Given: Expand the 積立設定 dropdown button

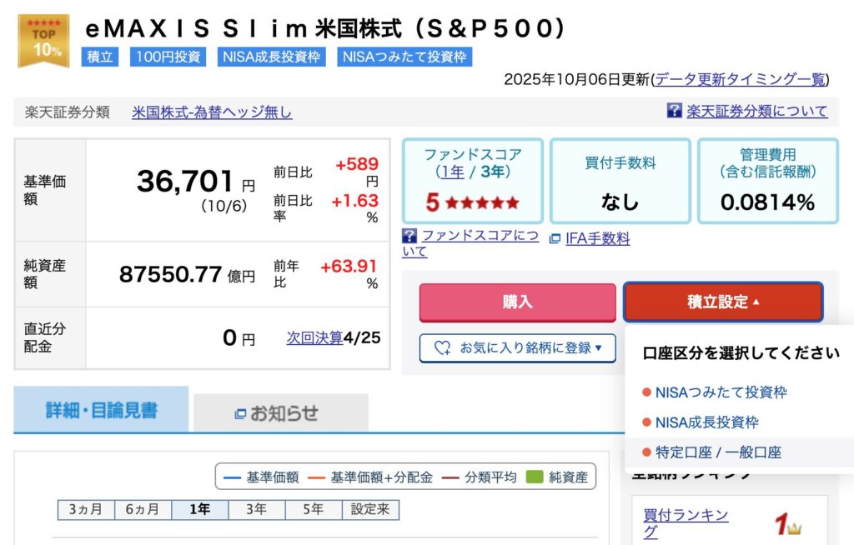Looking at the screenshot, I should coord(723,302).
